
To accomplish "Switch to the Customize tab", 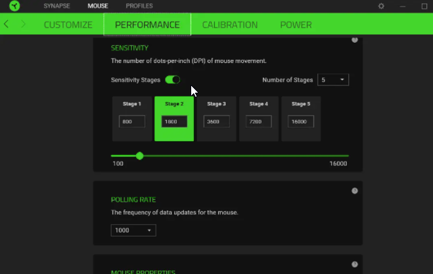I will [x=68, y=25].
